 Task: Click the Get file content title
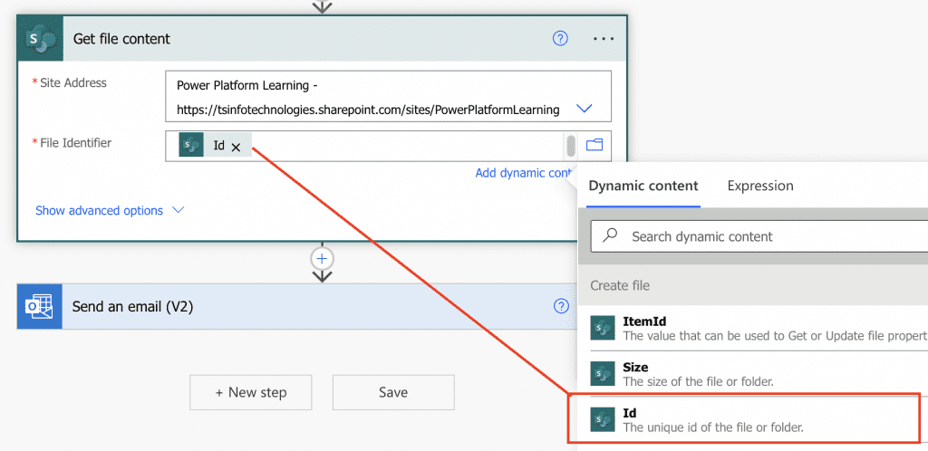pos(122,39)
